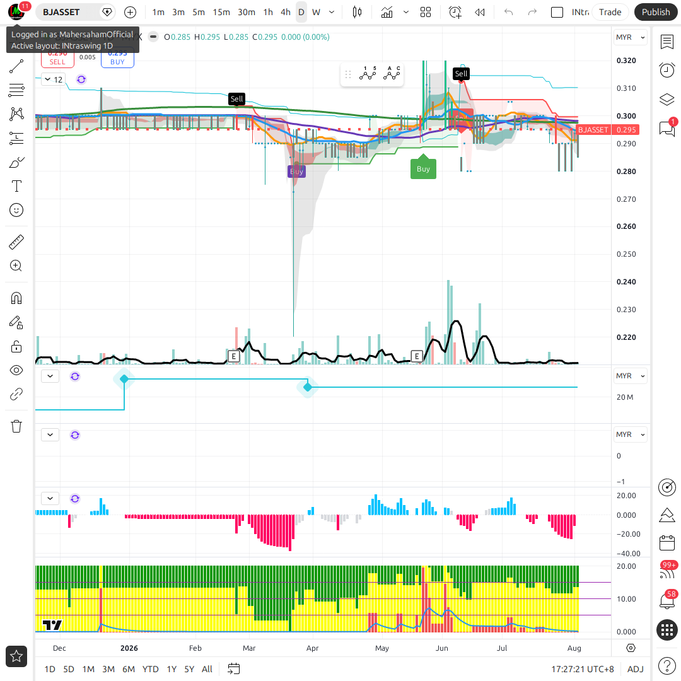The width and height of the screenshot is (681, 681).
Task: Toggle hide all drawings eye icon
Action: pyautogui.click(x=16, y=371)
